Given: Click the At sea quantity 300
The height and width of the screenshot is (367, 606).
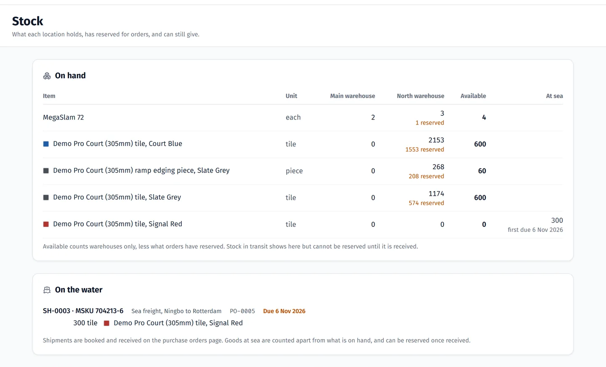Looking at the screenshot, I should tap(557, 221).
